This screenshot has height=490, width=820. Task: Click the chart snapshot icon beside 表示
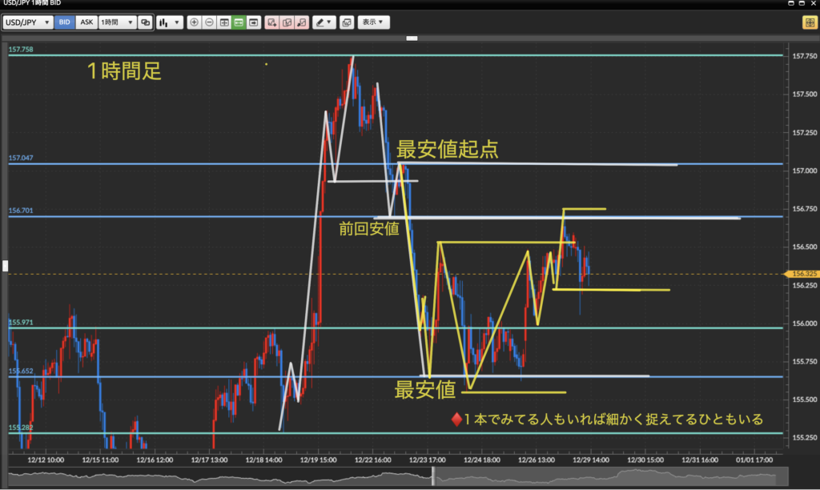click(346, 22)
